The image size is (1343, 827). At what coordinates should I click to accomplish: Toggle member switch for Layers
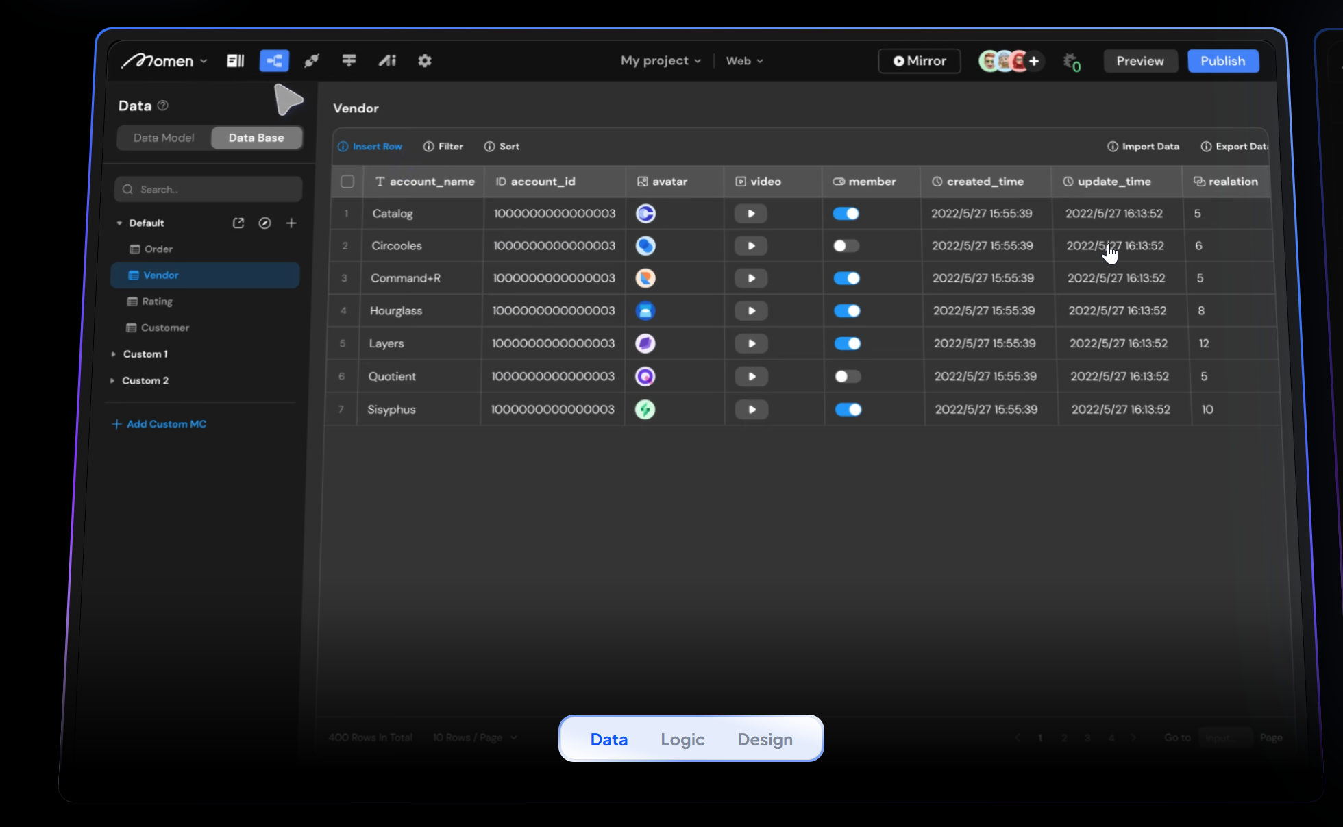pos(848,344)
